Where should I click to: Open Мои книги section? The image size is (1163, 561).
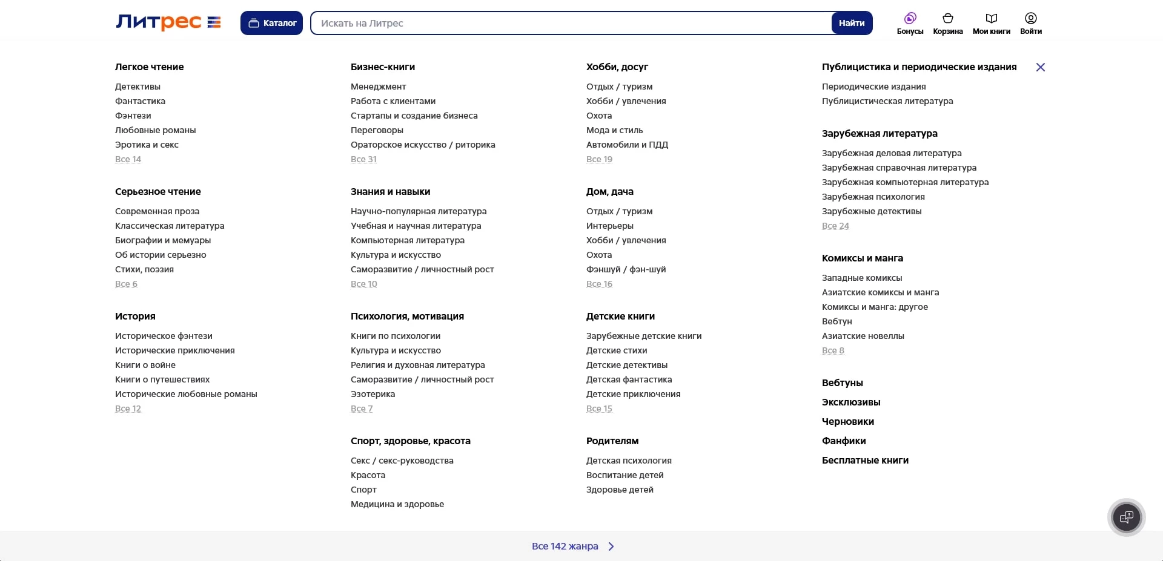(x=991, y=23)
